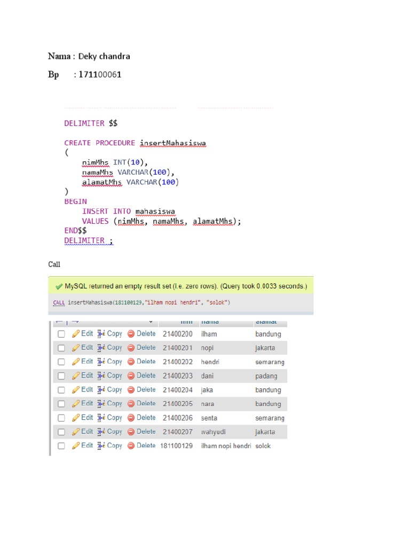Tick the checkbox for row 21400207
The width and height of the screenshot is (410, 547).
[61, 432]
